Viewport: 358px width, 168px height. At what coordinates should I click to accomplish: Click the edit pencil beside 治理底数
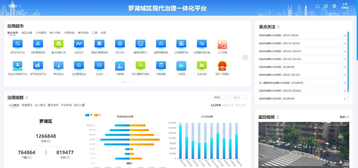[x=27, y=98]
